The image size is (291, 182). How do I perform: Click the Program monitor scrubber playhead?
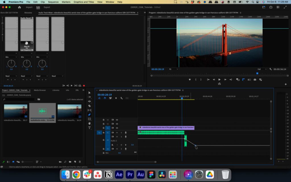pyautogui.click(x=257, y=73)
